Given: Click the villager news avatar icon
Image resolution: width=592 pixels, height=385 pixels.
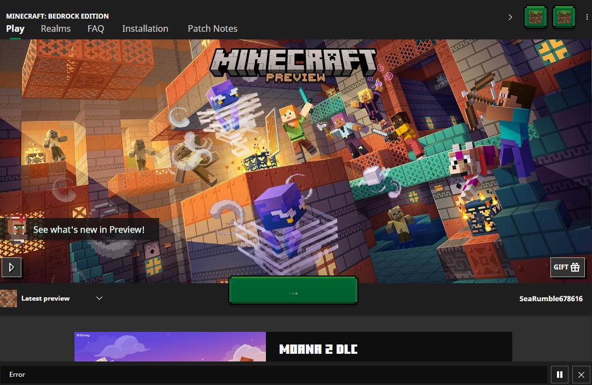Looking at the screenshot, I should [16, 229].
